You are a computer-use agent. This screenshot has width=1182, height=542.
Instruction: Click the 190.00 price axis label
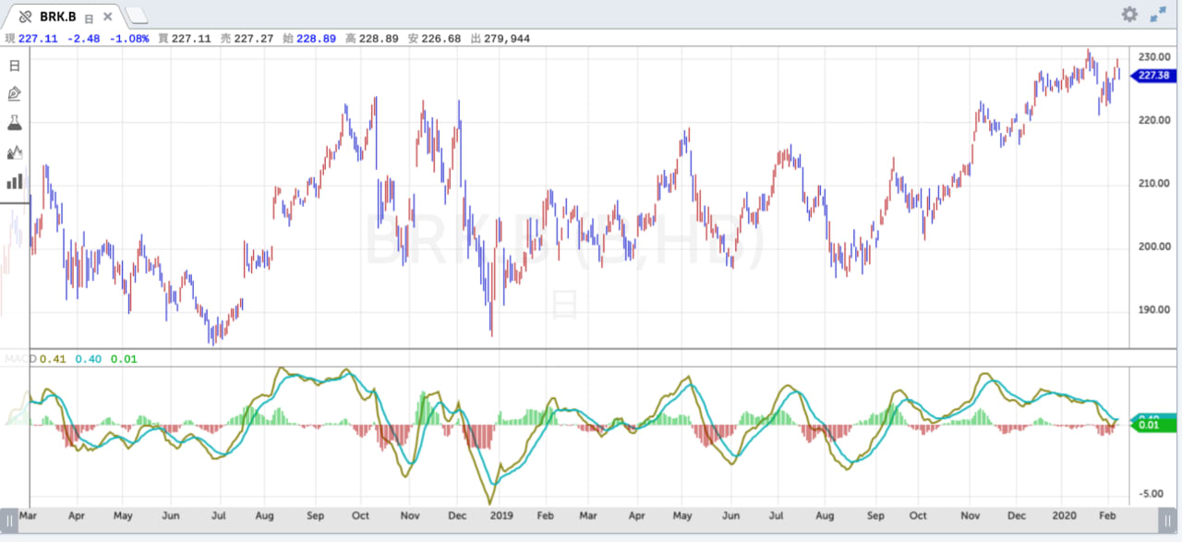pyautogui.click(x=1154, y=310)
